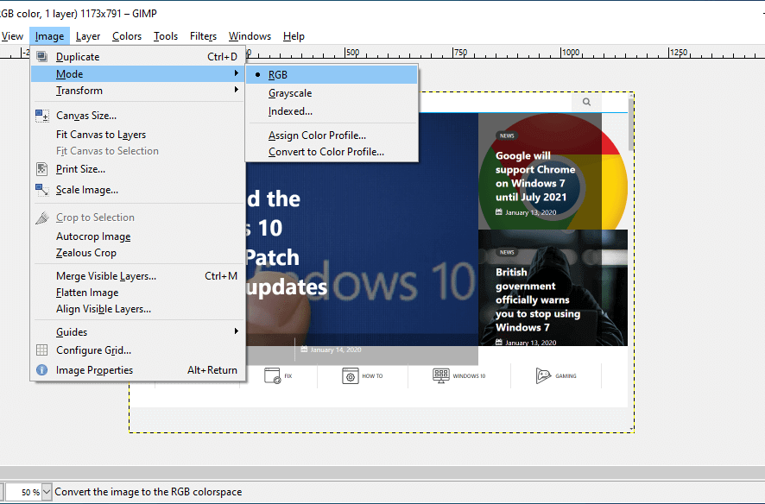The image size is (765, 504).
Task: Click the Print Size icon
Action: click(x=42, y=169)
